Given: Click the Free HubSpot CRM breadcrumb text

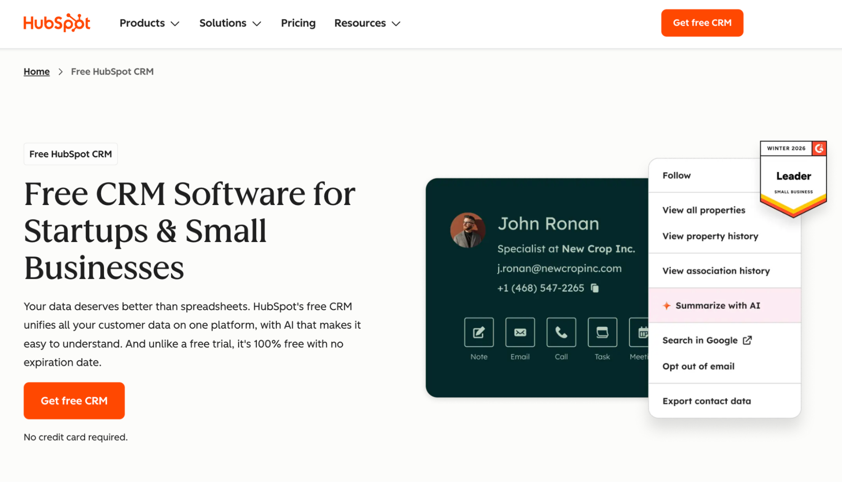Looking at the screenshot, I should click(112, 72).
